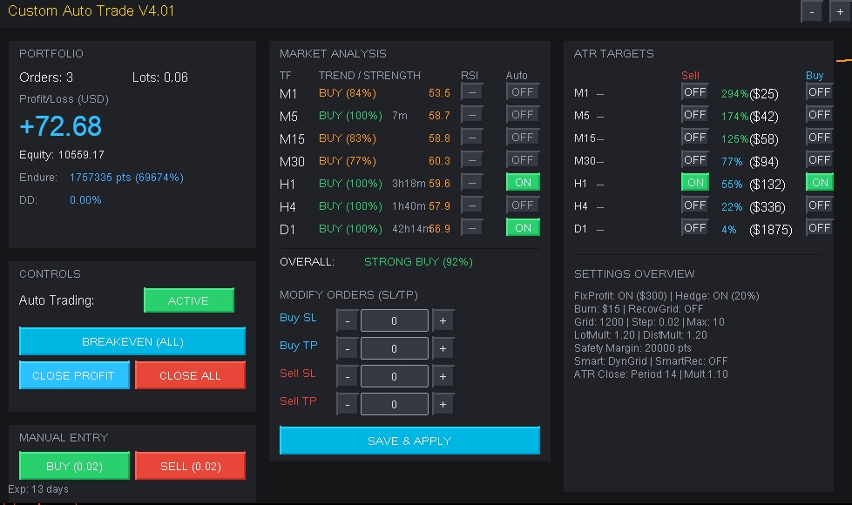Disable the H1 Auto toggle in Market Analysis
The image size is (852, 505).
(523, 183)
